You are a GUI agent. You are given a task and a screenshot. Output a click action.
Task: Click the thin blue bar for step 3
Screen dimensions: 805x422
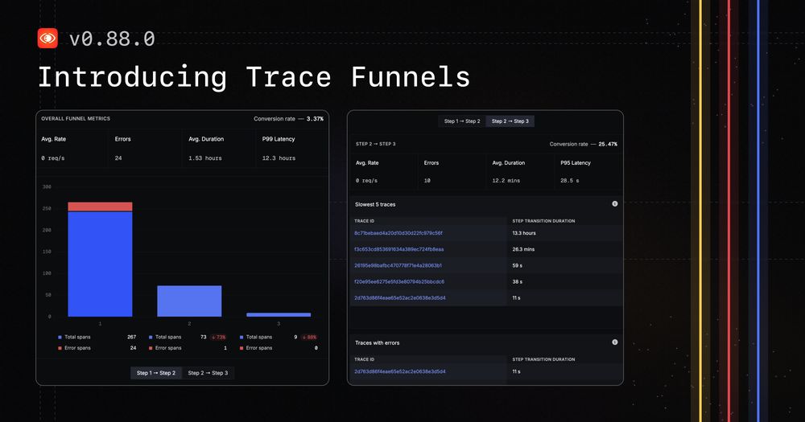pos(279,315)
